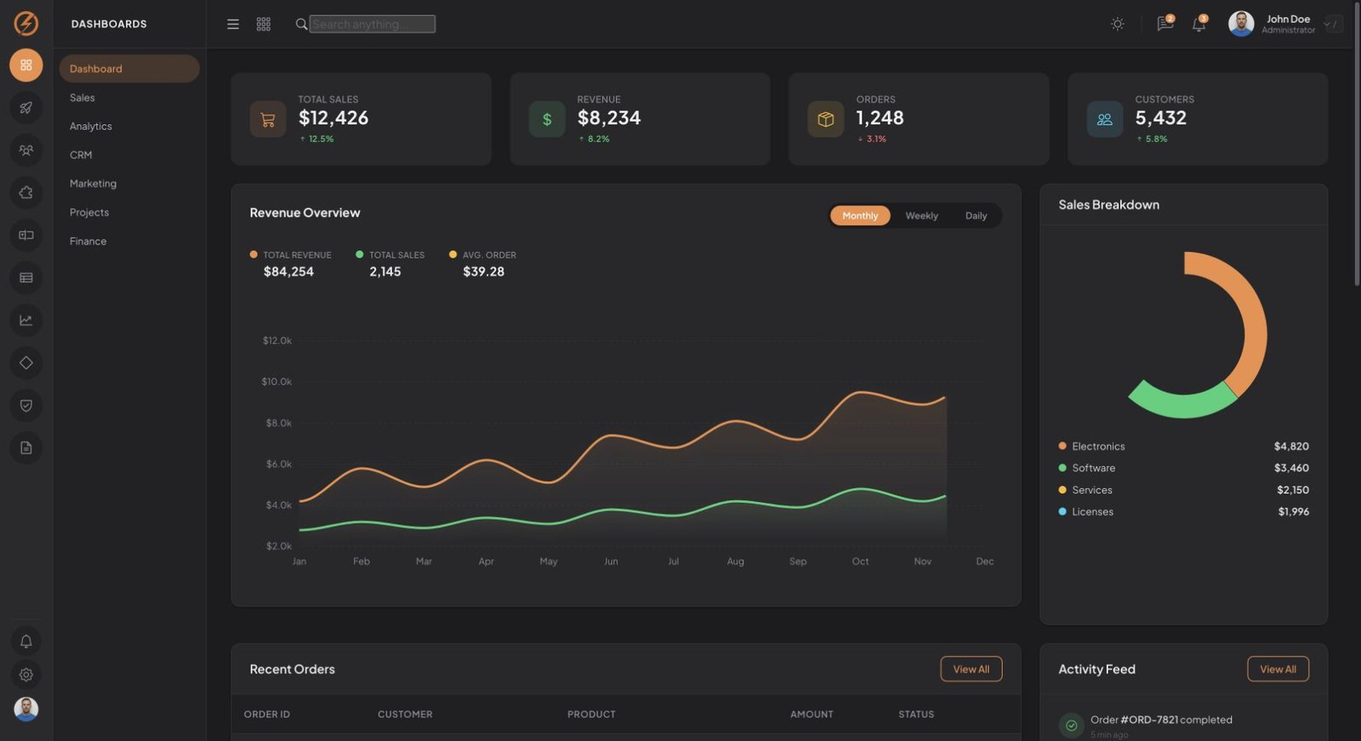Screen dimensions: 1361x741
Task: Click the bell icon at sidebar bottom
Action: point(26,641)
